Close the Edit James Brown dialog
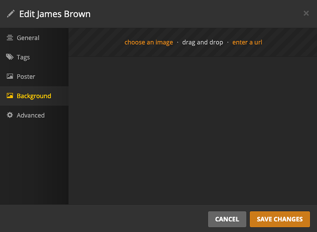 [306, 13]
